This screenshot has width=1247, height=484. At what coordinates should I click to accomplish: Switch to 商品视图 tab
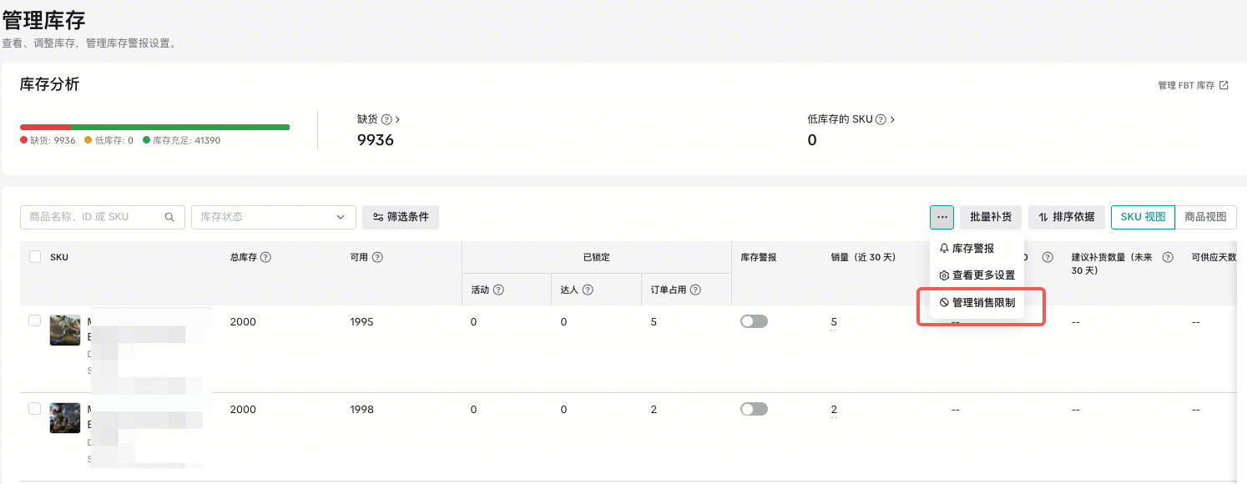1205,217
